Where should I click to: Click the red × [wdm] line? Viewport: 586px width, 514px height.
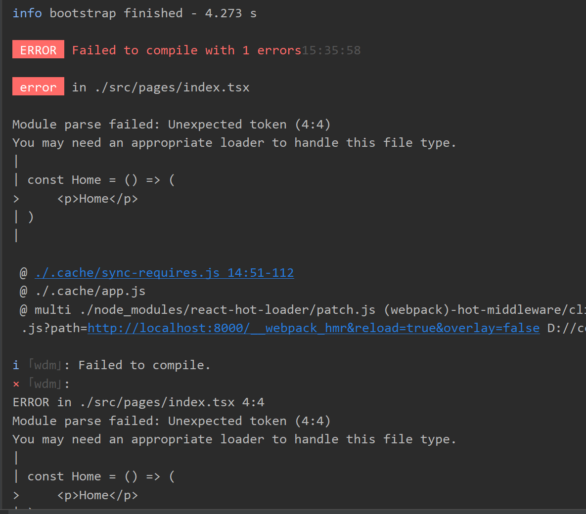point(41,384)
